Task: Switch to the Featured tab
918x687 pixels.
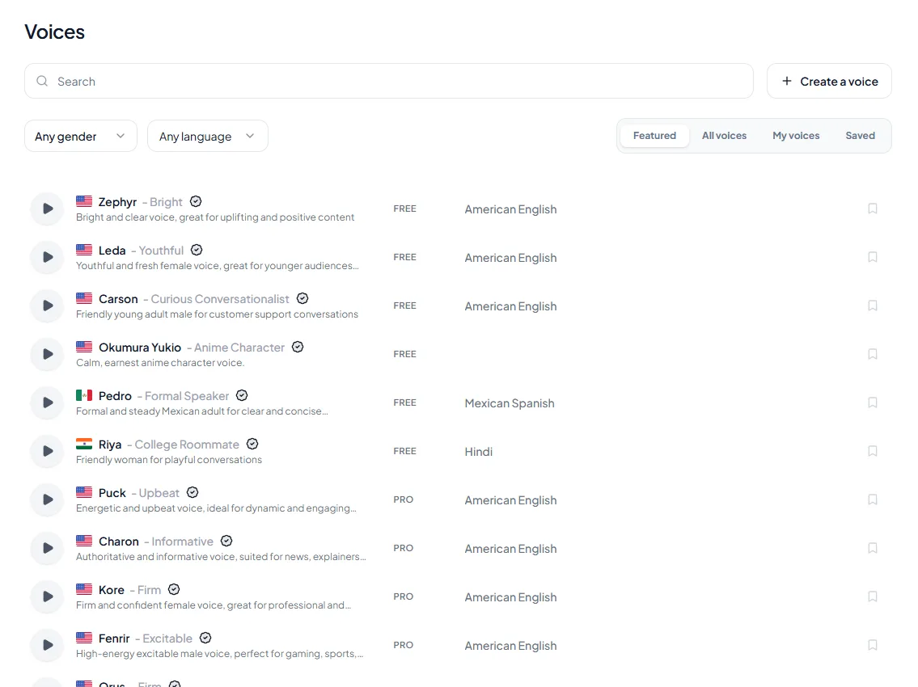Action: click(654, 136)
